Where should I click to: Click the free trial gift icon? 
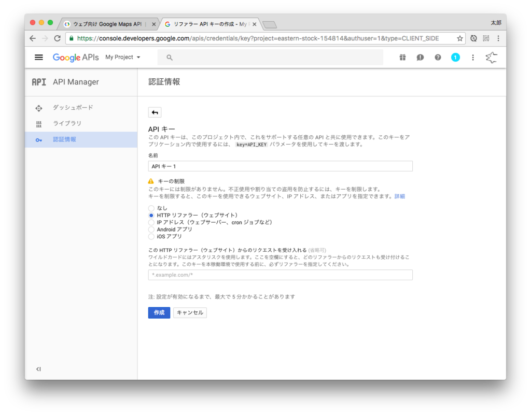pyautogui.click(x=402, y=57)
